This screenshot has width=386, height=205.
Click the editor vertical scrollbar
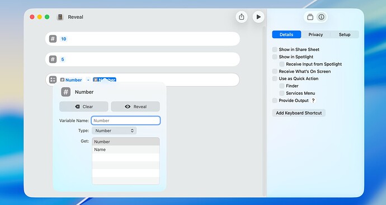click(x=264, y=111)
